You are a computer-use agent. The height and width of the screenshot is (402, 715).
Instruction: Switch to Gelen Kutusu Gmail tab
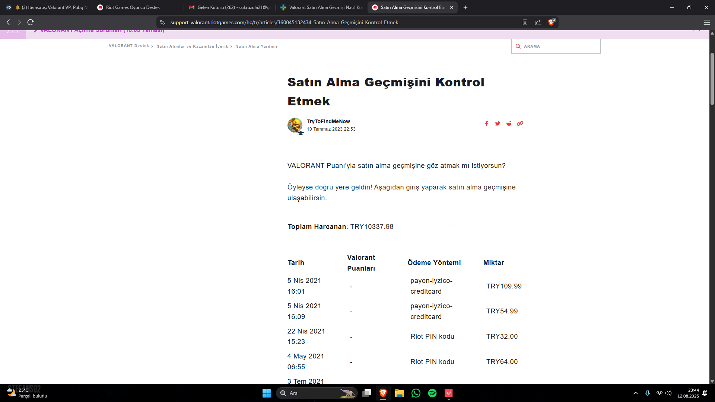coord(229,7)
